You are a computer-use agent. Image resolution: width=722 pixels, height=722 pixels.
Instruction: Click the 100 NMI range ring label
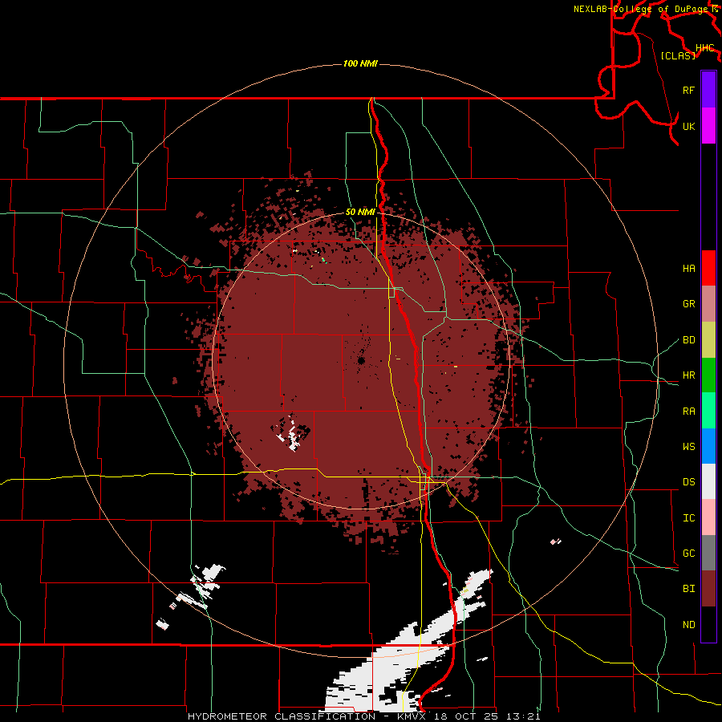[x=360, y=63]
